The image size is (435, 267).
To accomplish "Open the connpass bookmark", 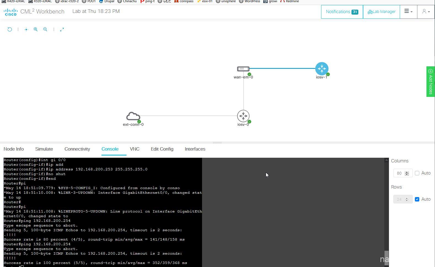I will [184, 1].
